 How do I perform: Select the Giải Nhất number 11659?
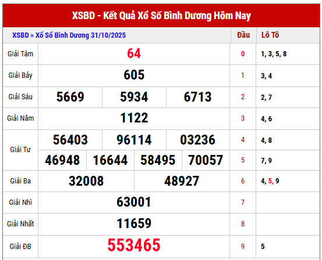[134, 223]
